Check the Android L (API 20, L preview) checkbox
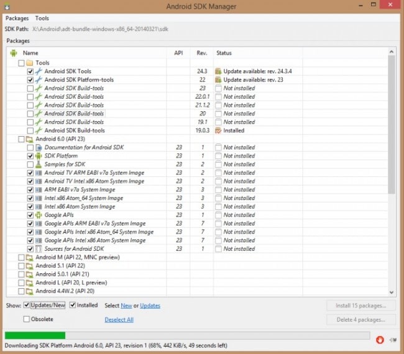The height and width of the screenshot is (354, 404). (x=21, y=283)
